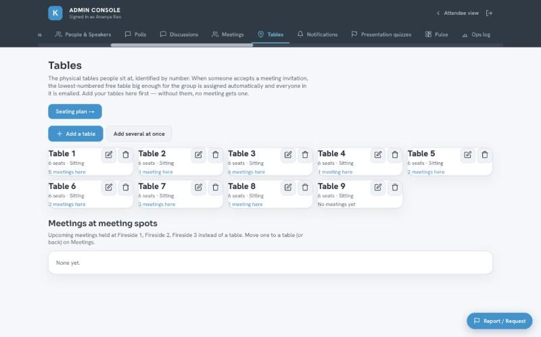Click the sign-out icon in the header

489,13
